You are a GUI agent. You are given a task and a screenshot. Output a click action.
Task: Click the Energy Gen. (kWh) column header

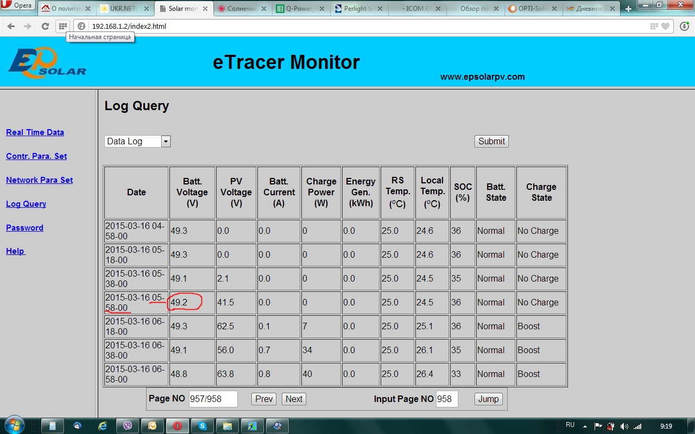[x=361, y=192]
